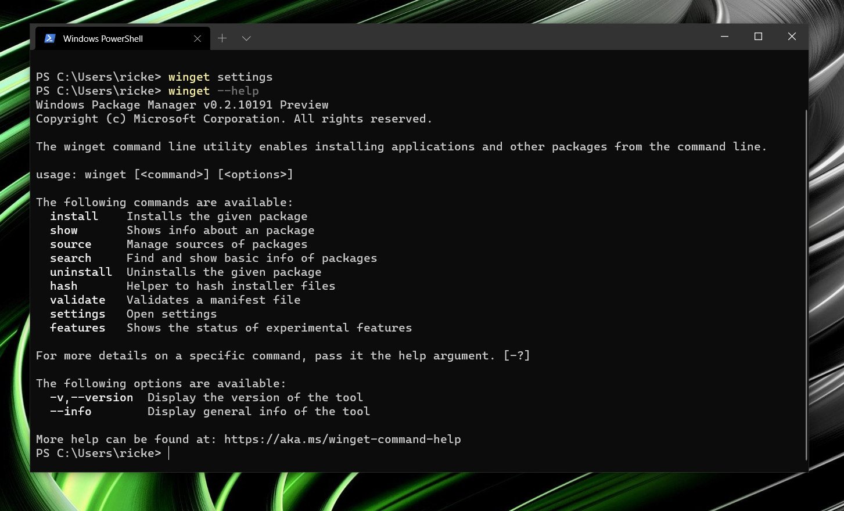844x511 pixels.
Task: Click 'Find and show basic info of packages'
Action: pos(252,258)
